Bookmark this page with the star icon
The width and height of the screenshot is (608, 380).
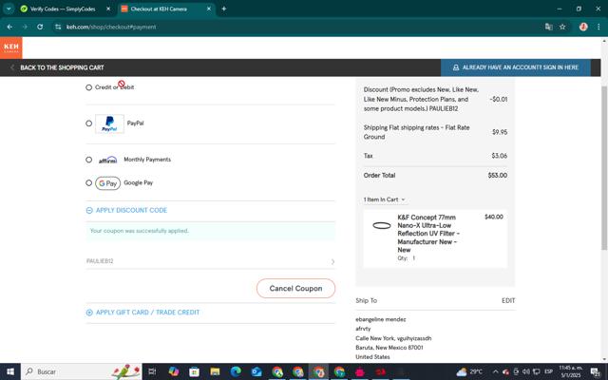tap(562, 27)
